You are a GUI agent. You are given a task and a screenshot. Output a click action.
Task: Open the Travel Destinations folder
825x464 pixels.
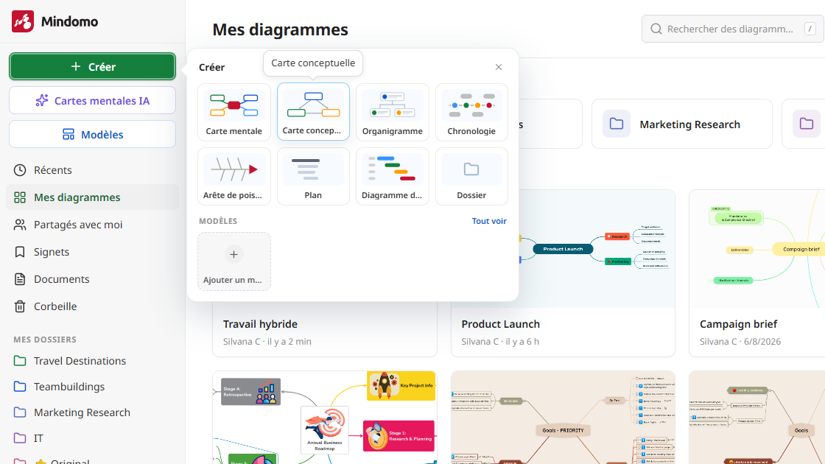coord(80,361)
